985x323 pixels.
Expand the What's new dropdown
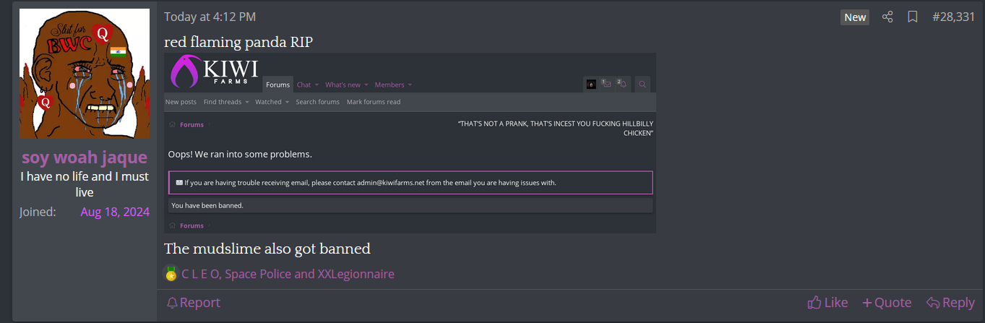pyautogui.click(x=346, y=85)
